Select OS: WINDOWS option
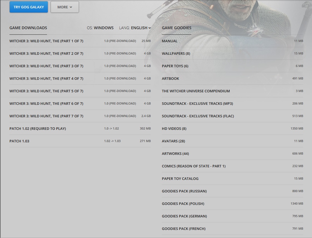 (100, 28)
